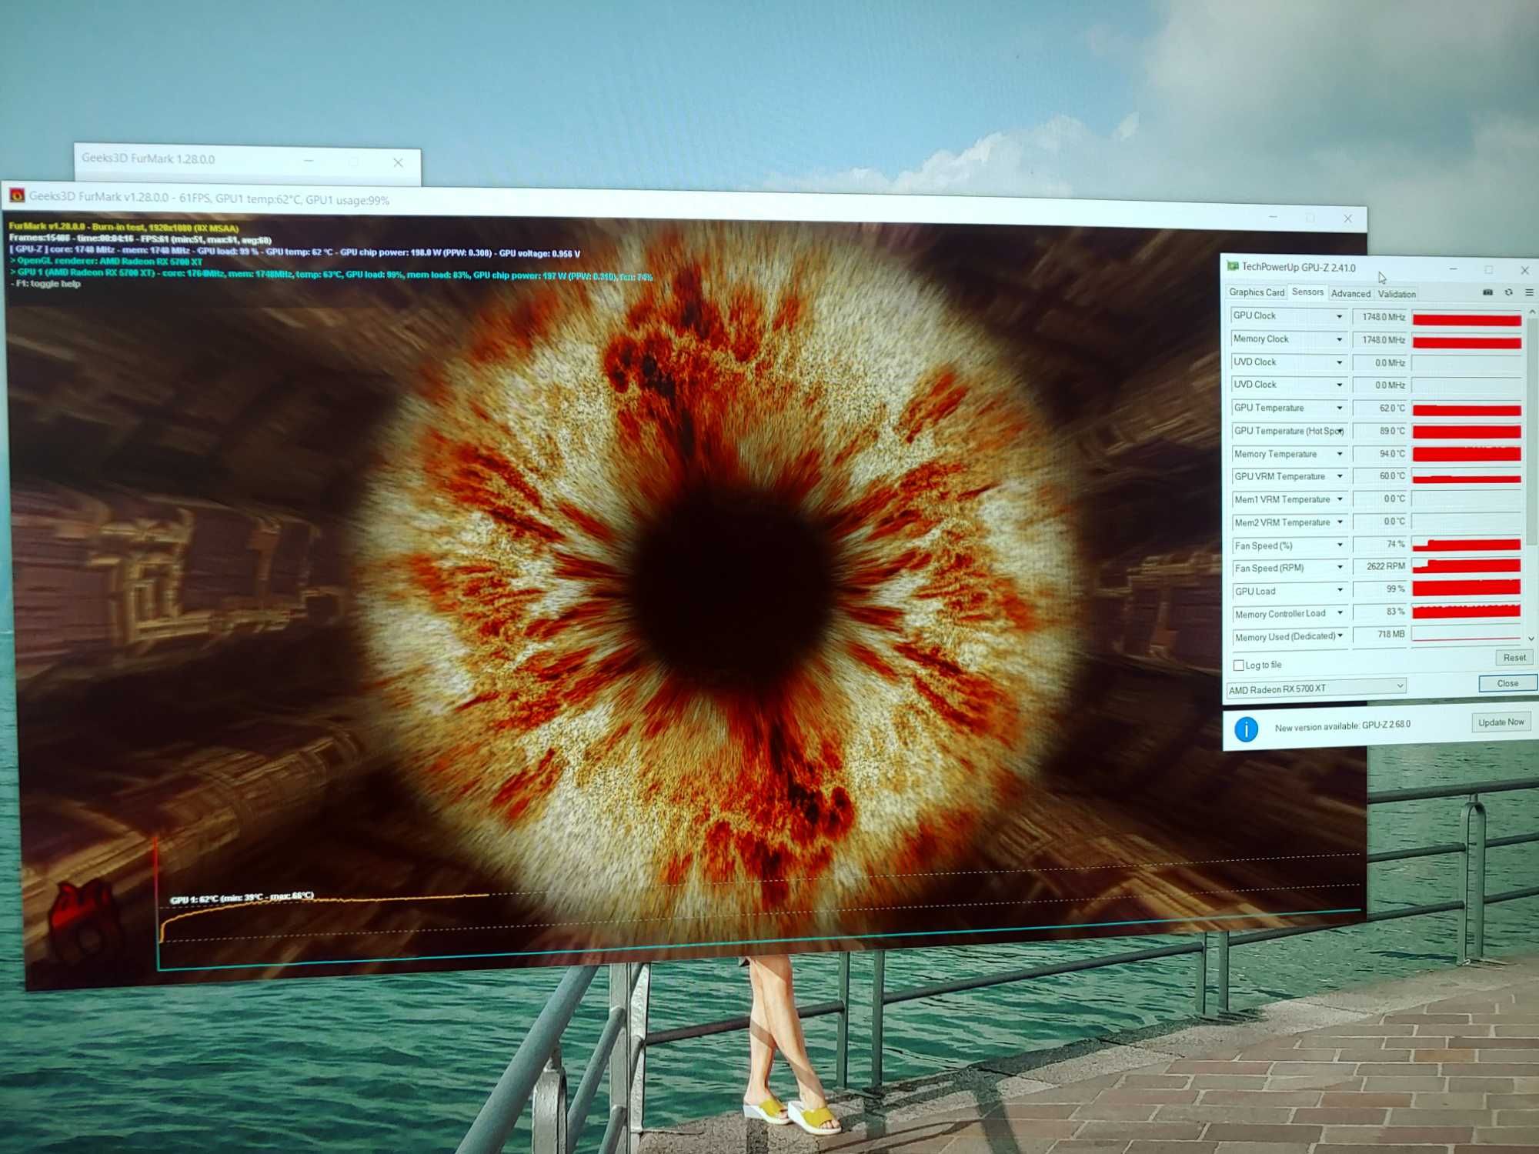Open the GPU Clock sensor dropdown

(x=1339, y=317)
